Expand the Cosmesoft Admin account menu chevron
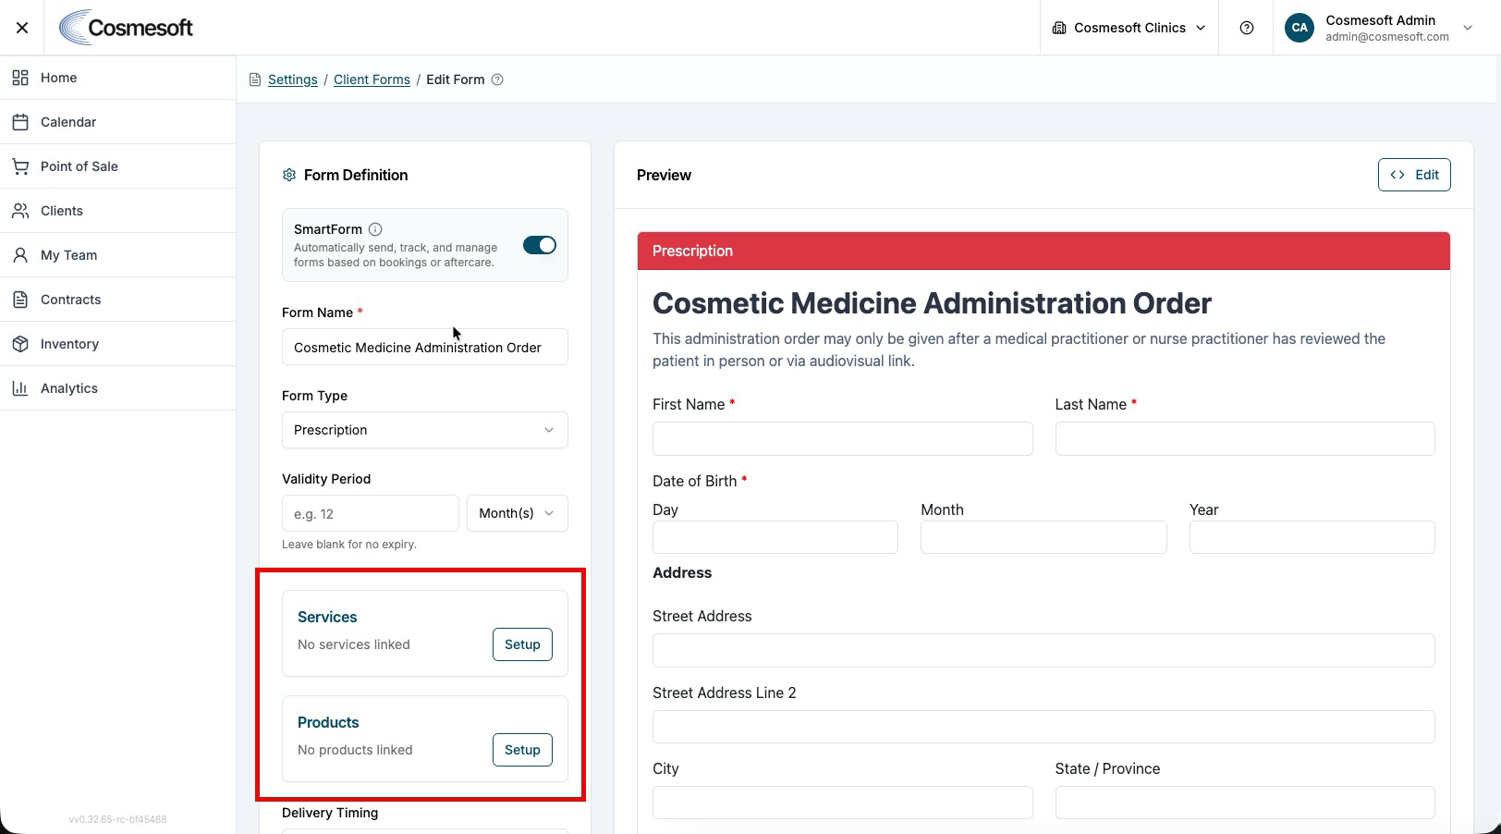1501x834 pixels. [x=1468, y=28]
